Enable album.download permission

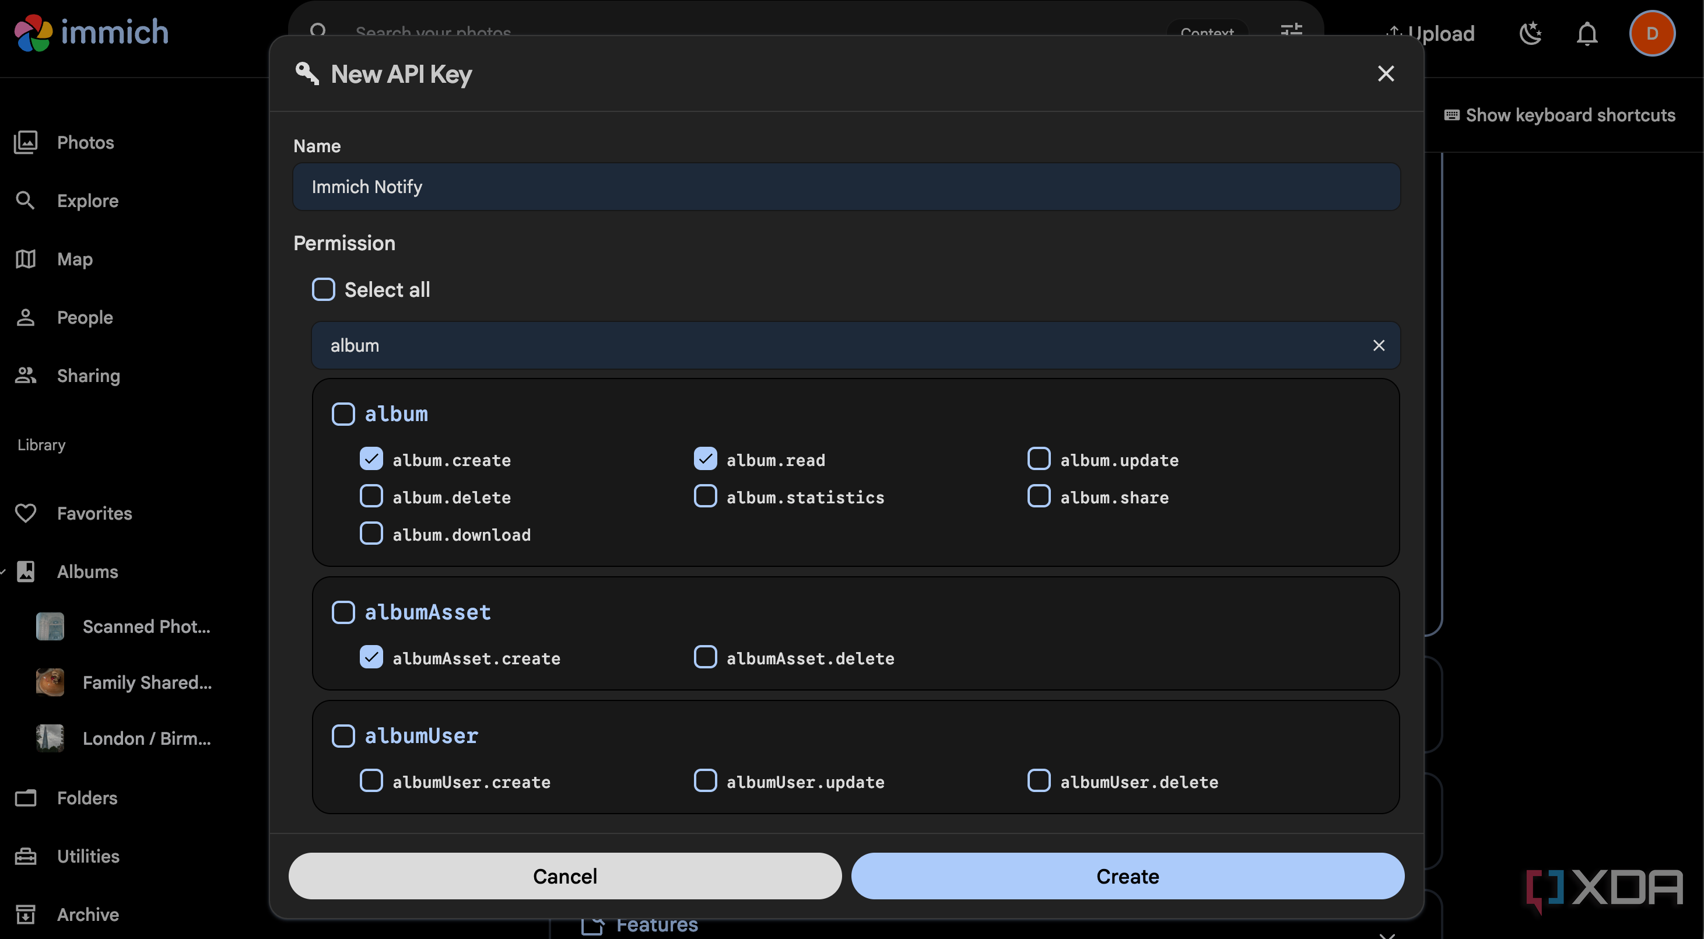pos(371,532)
